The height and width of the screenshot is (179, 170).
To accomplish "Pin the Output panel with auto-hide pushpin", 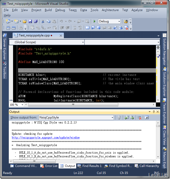I will pyautogui.click(x=154, y=112).
